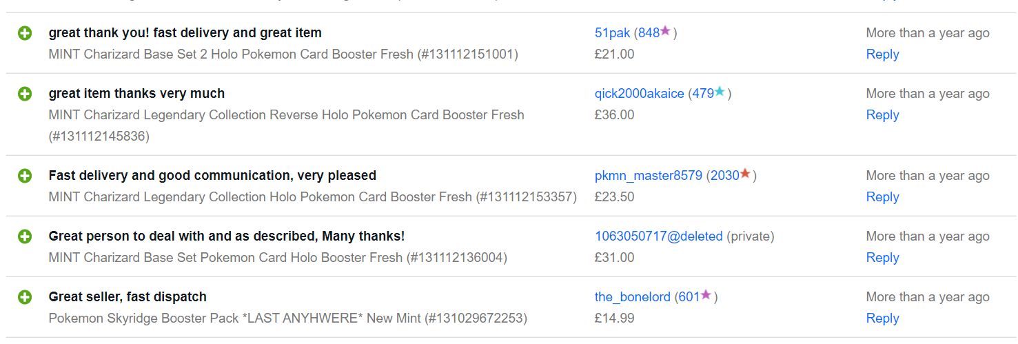Open buyer profile 51pak

612,33
